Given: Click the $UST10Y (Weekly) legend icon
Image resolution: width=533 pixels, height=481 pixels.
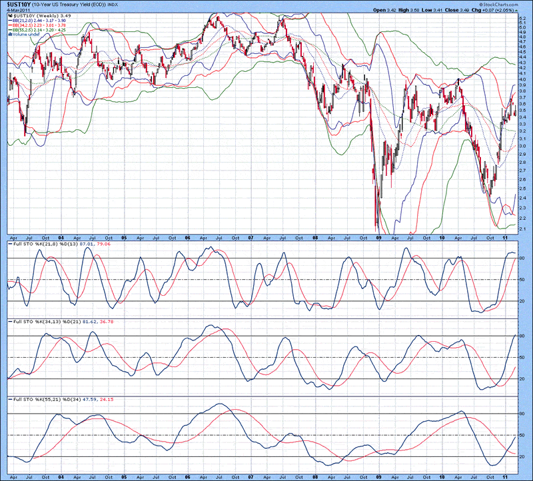Looking at the screenshot, I should [x=10, y=14].
